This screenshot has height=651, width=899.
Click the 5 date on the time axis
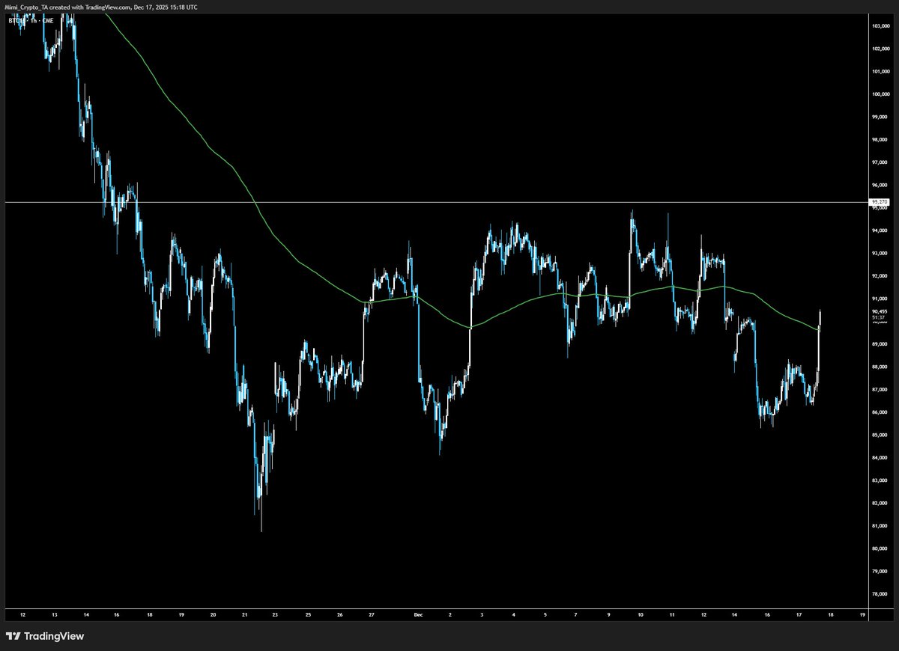[x=545, y=614]
